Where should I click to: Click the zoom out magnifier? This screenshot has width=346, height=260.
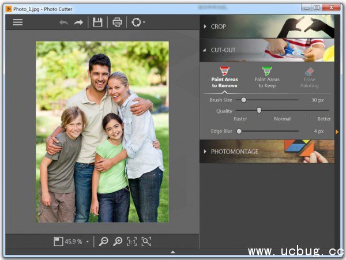click(103, 242)
